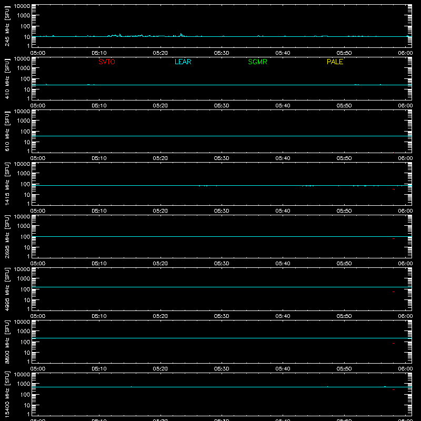Click the 2695 MHz [SFU] axis title
Screen dimensions: 421x421
point(7,236)
